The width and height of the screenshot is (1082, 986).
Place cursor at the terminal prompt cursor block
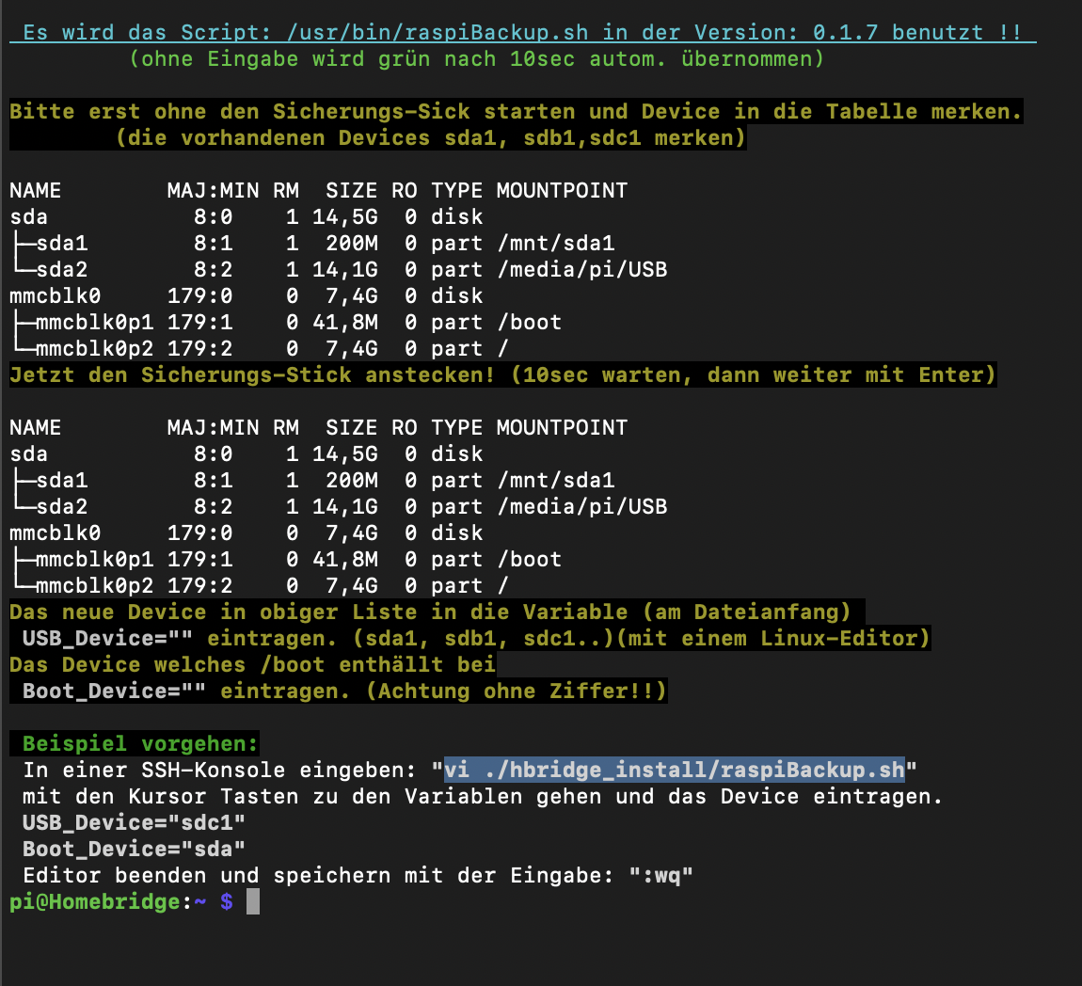252,901
